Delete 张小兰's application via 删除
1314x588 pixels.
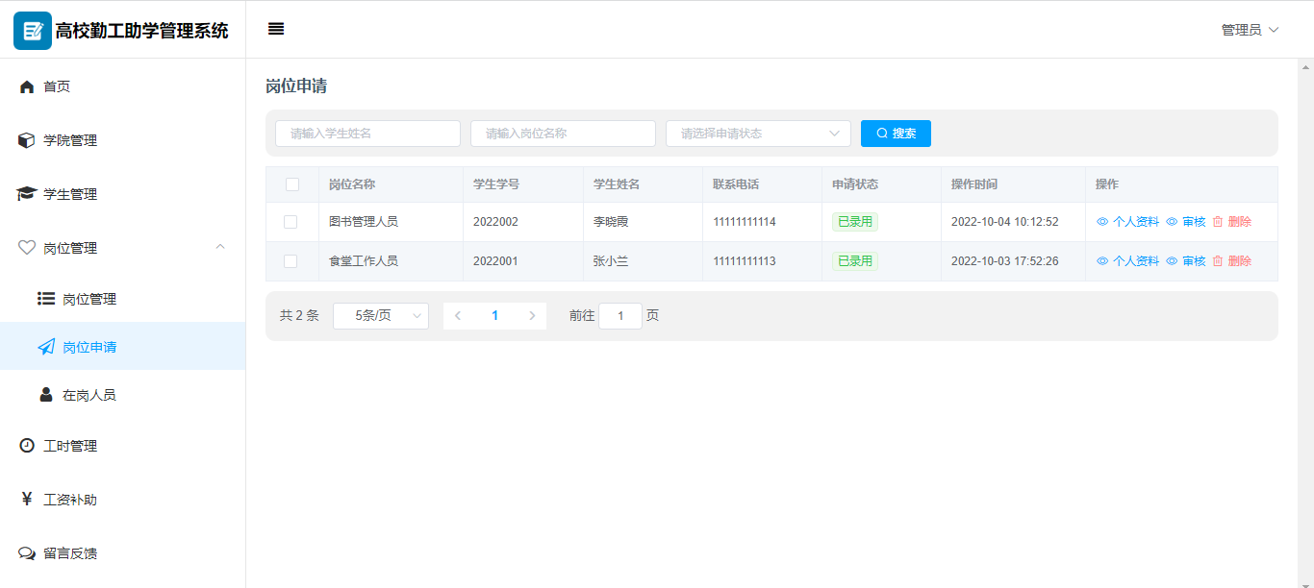point(1232,261)
